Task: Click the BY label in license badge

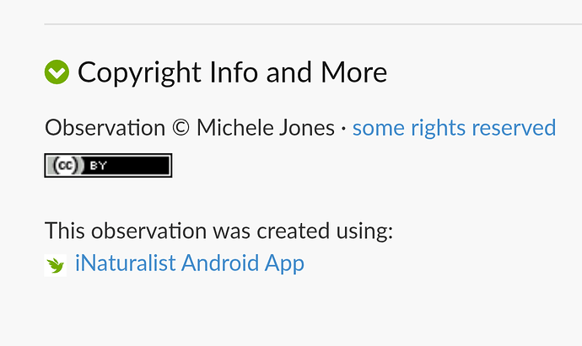Action: click(x=99, y=166)
